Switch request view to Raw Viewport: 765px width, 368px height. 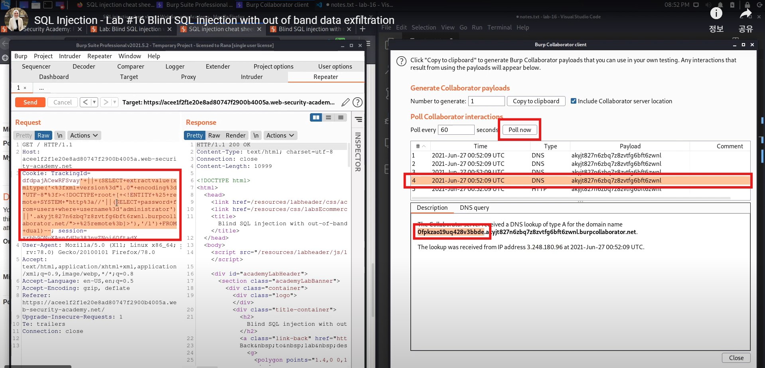click(43, 136)
